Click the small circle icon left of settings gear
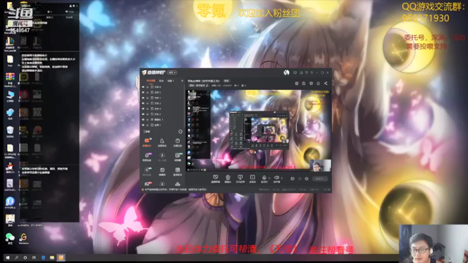 (x=300, y=179)
